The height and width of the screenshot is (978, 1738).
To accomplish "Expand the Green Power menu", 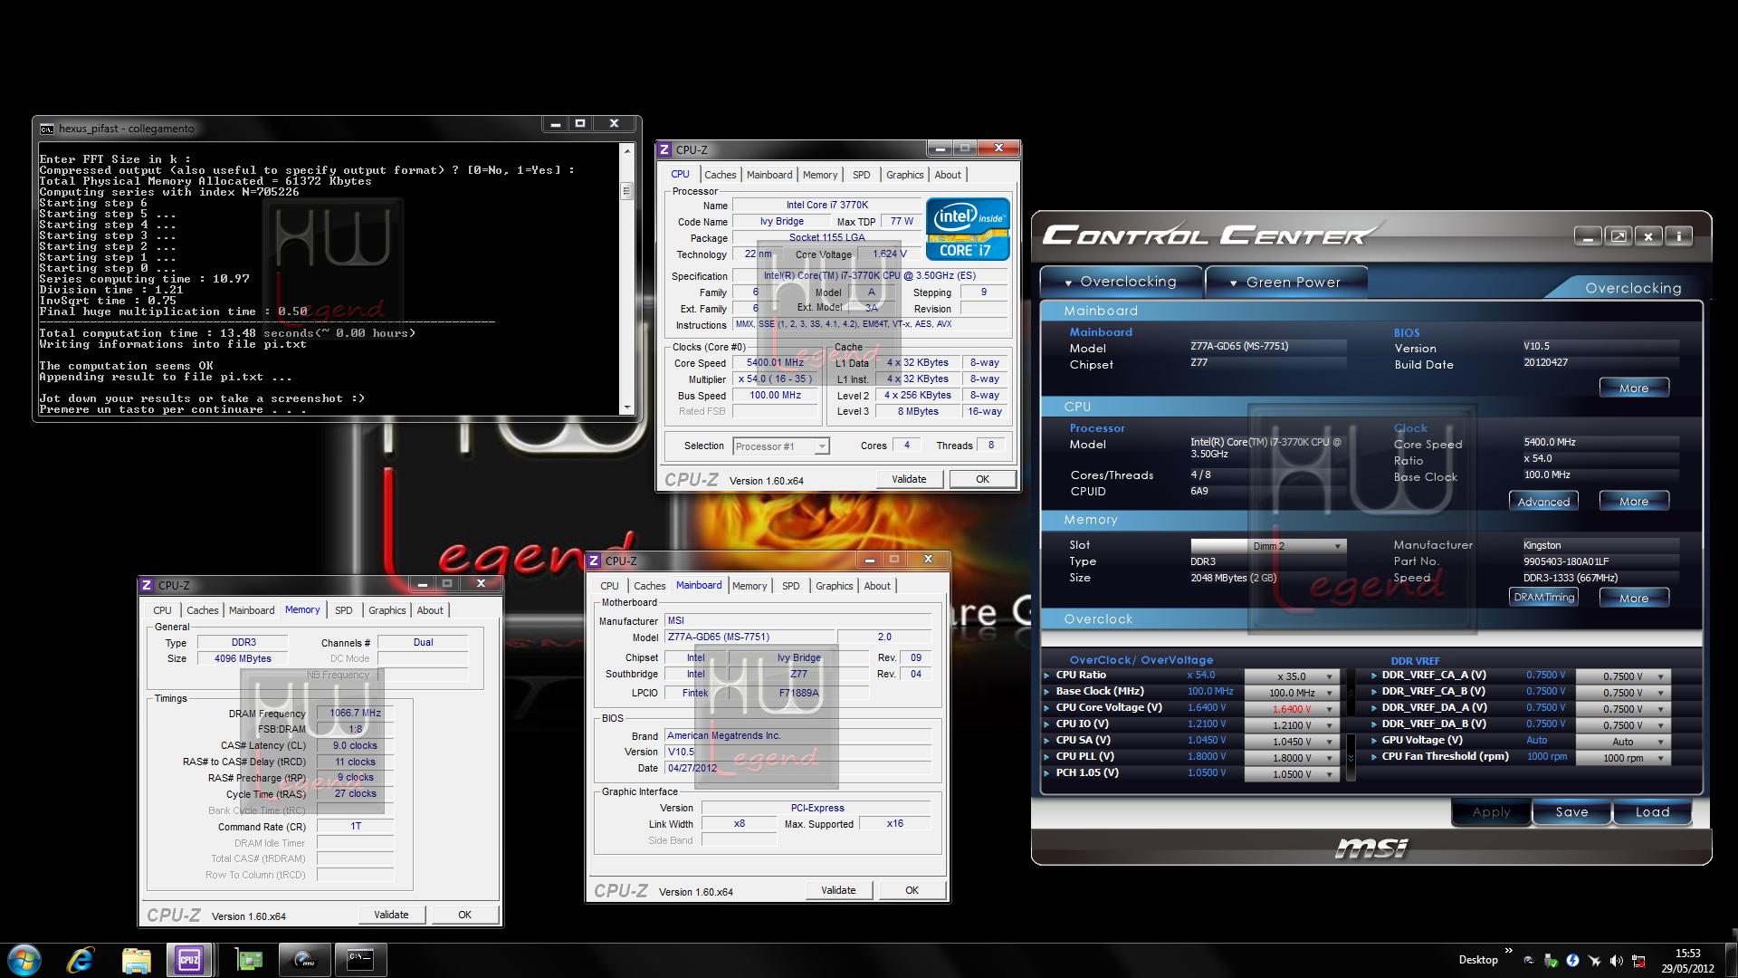I will 1285,283.
